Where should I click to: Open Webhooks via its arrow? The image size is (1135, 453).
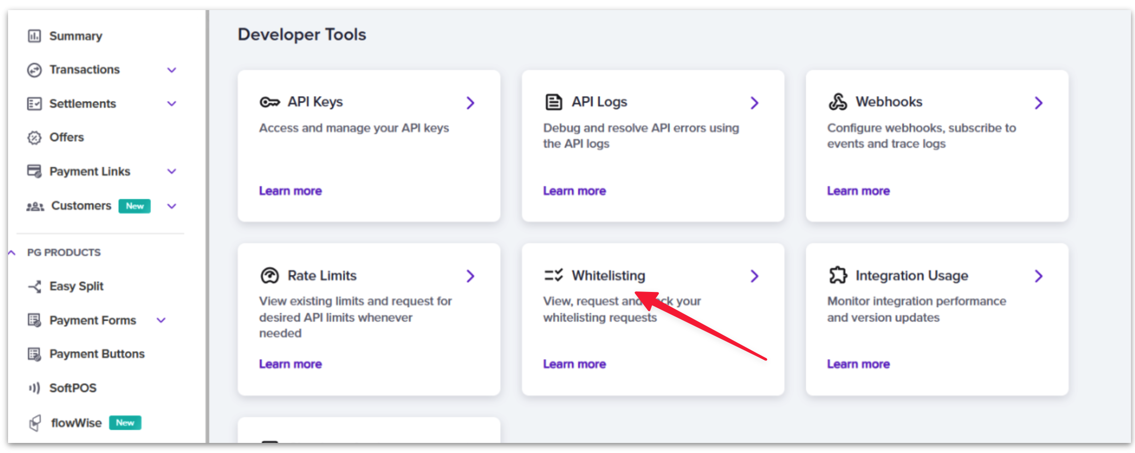pos(1038,103)
